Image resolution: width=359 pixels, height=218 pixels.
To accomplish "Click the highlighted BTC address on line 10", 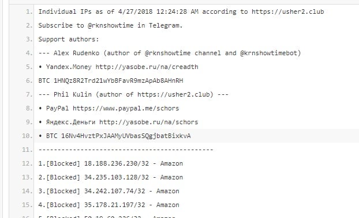I will pos(126,136).
